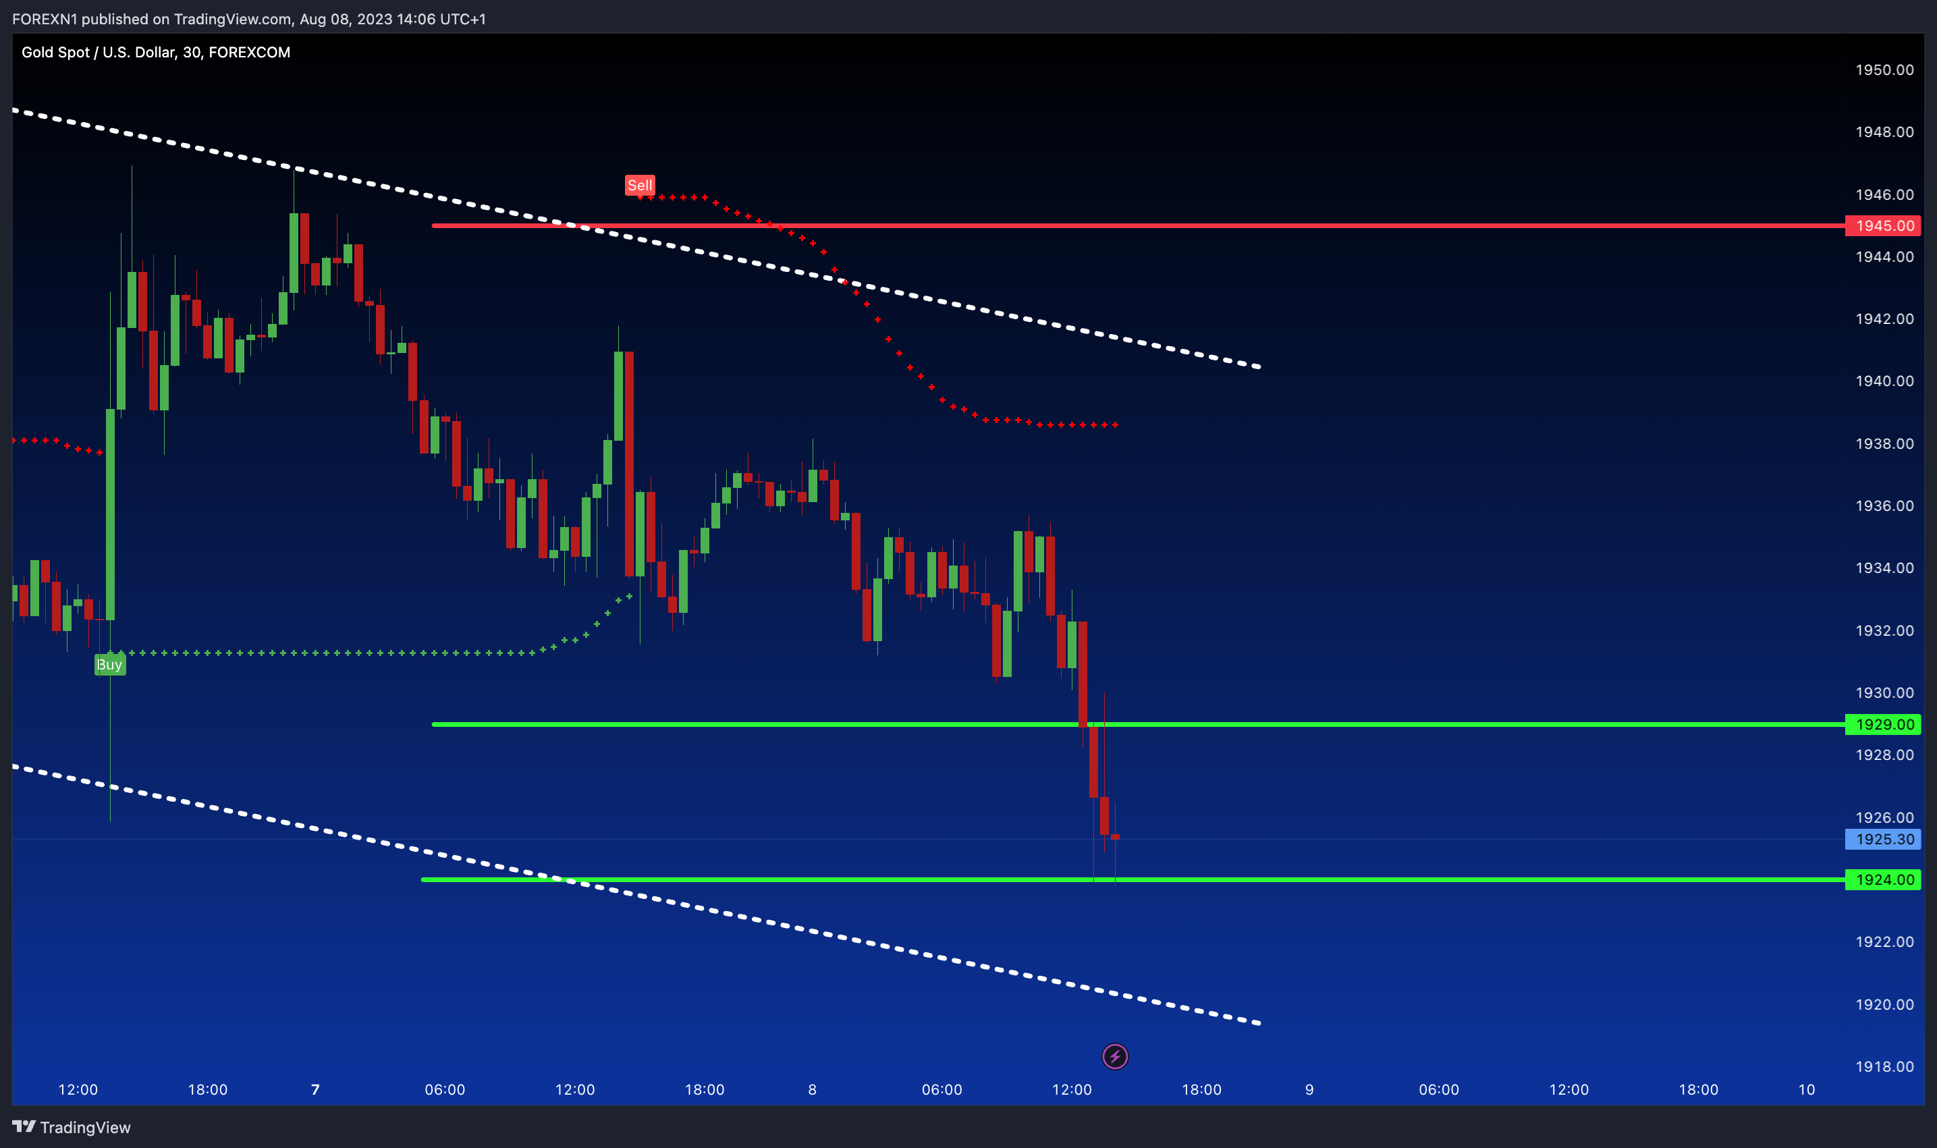The image size is (1937, 1148).
Task: Select the green 1929.00 horizontal support line
Action: click(x=1137, y=724)
